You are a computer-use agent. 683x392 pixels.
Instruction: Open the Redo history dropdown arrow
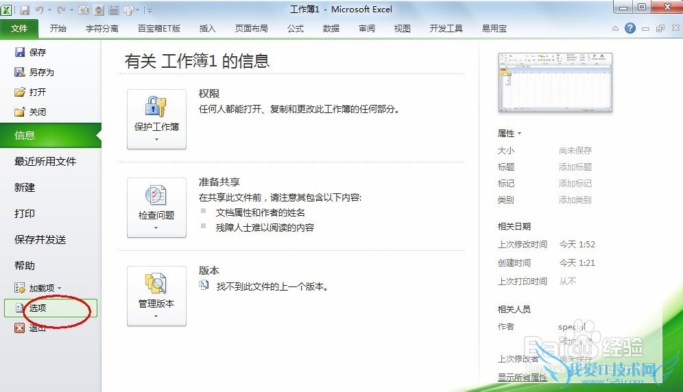click(71, 10)
